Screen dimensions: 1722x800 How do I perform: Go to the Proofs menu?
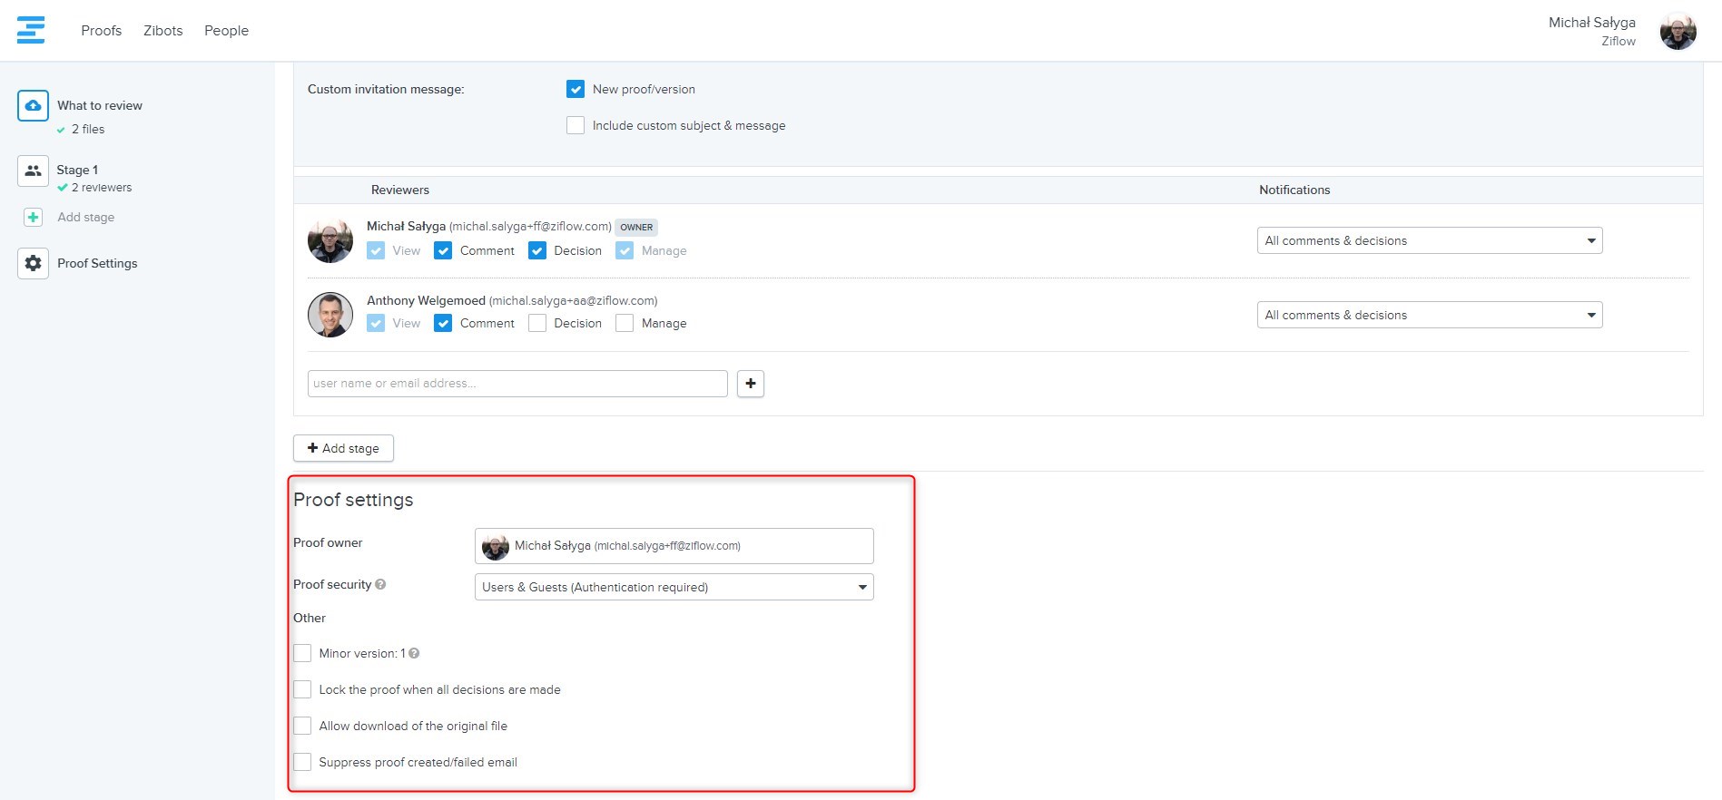click(101, 31)
